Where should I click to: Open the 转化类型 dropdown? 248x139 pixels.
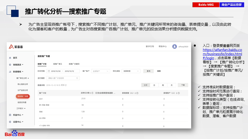point(131,71)
